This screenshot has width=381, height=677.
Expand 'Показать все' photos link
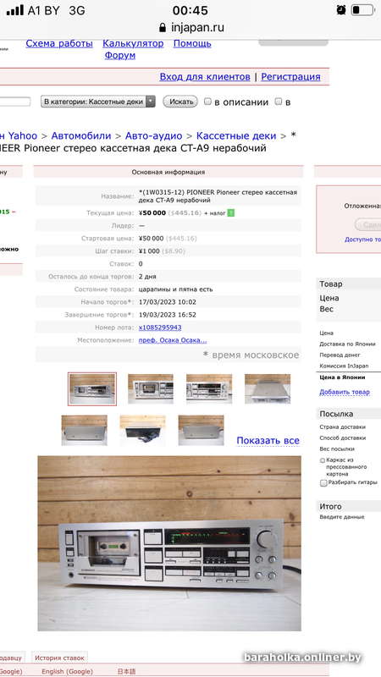(268, 440)
